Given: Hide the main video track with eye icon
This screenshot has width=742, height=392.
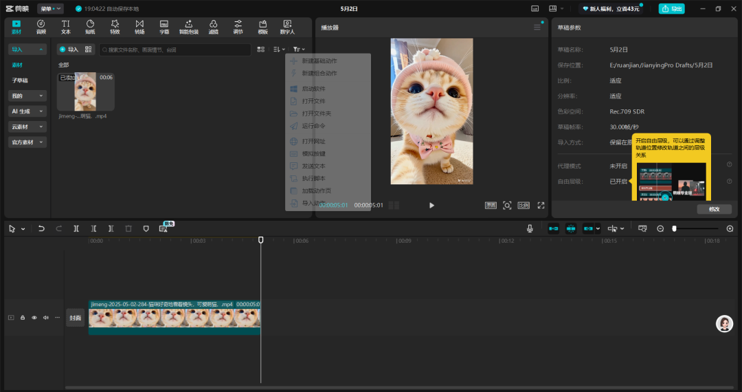Looking at the screenshot, I should (34, 318).
